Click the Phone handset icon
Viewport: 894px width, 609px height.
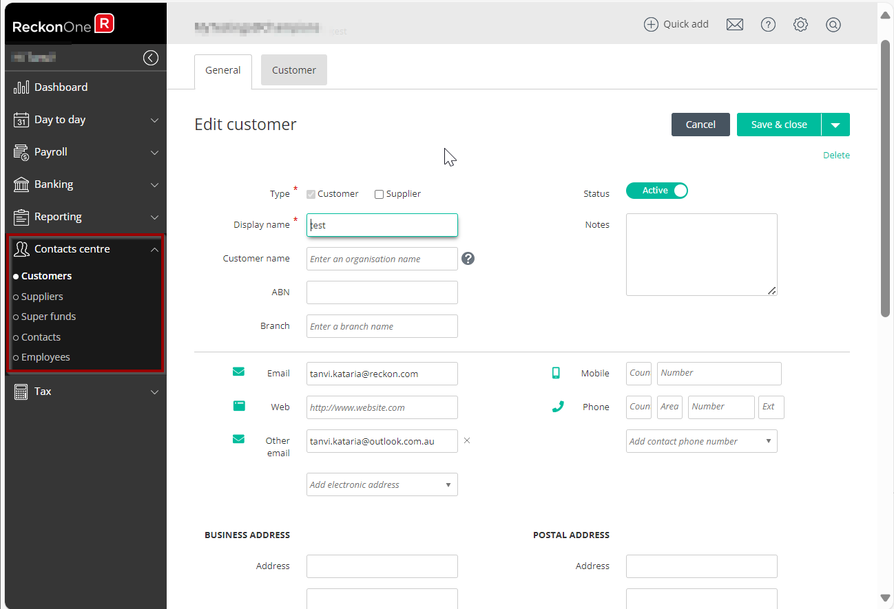click(558, 407)
